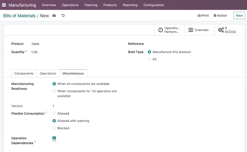Click the New button
247x152 pixels.
coord(239,16)
